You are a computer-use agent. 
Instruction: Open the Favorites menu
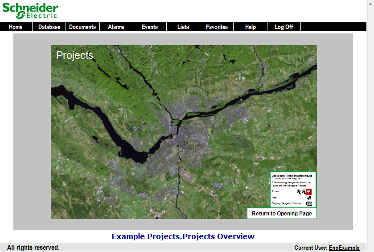coord(217,27)
